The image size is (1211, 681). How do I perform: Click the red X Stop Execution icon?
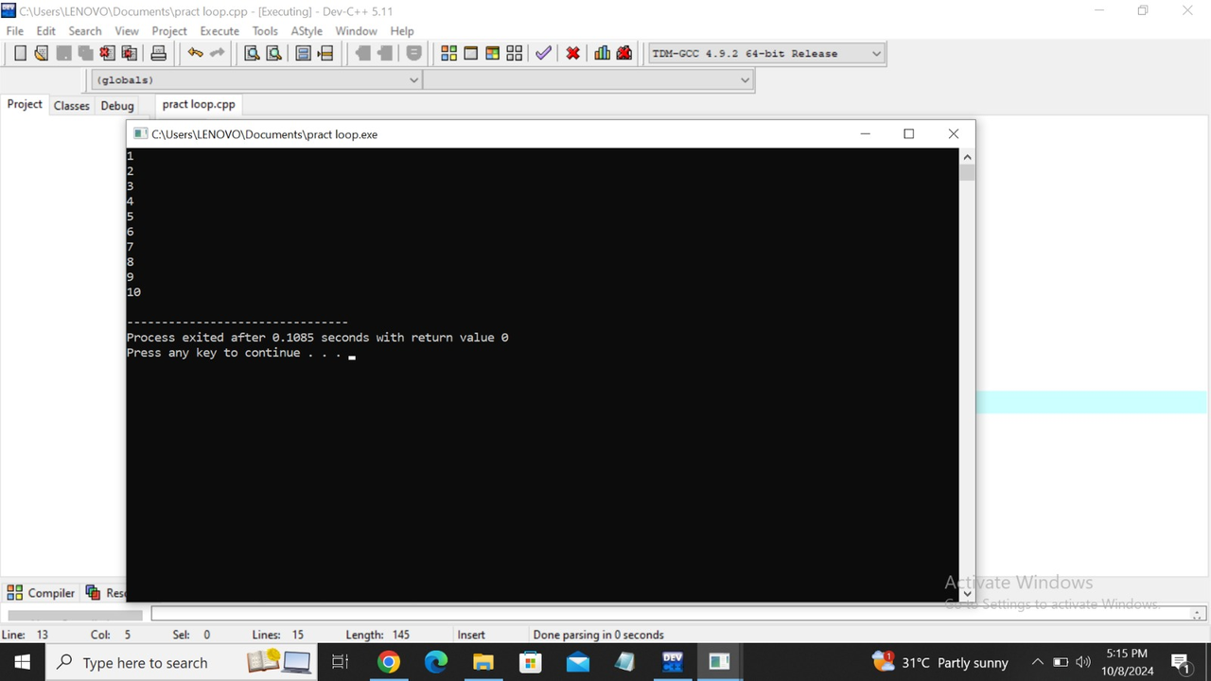click(x=572, y=53)
